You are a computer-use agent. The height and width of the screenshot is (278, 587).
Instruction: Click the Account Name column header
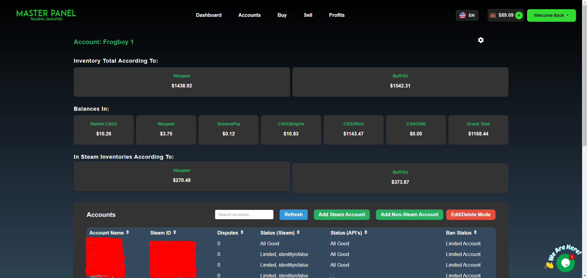tap(106, 233)
